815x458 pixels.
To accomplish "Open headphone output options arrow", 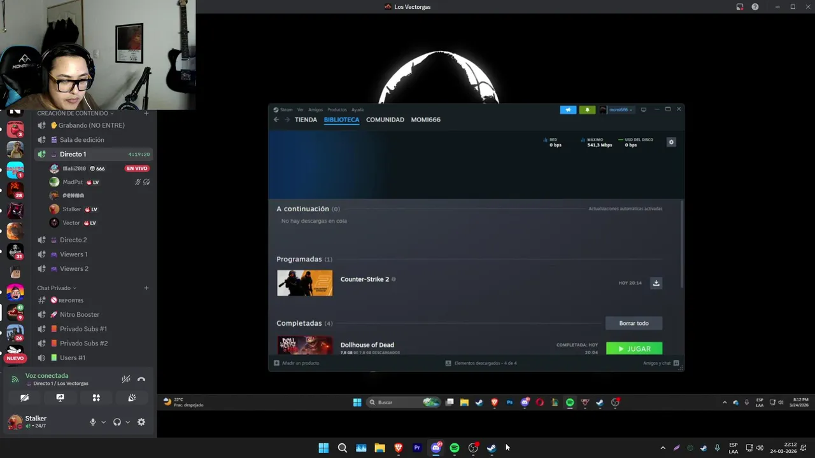I will click(127, 422).
